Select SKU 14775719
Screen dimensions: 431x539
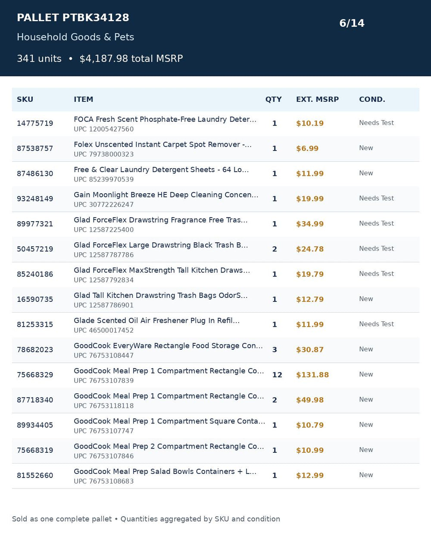(35, 123)
